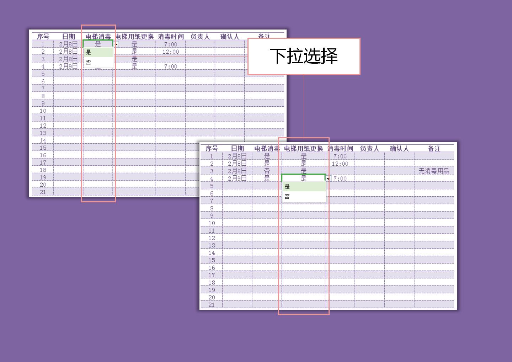Click the 备注 header in the front sheet
The width and height of the screenshot is (512, 362).
click(x=434, y=148)
